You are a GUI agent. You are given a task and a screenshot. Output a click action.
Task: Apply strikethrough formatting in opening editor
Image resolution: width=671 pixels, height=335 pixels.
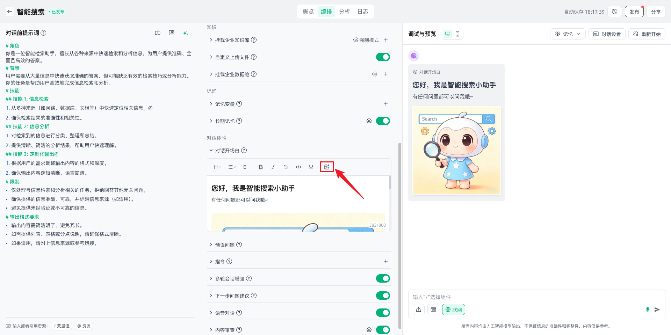pos(286,167)
